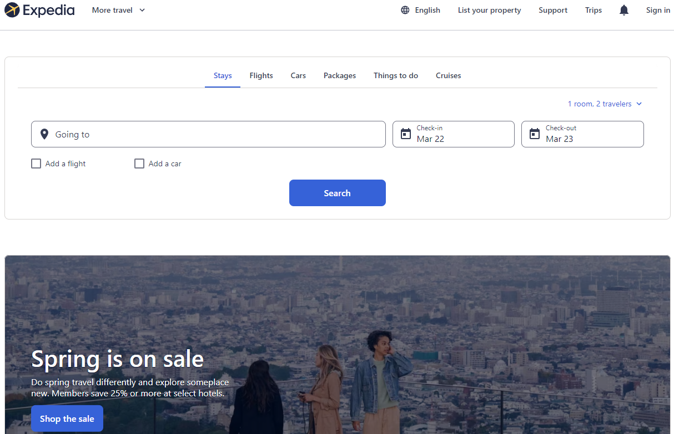The image size is (674, 434).
Task: Open the Check-out date Mar 23 picker
Action: tap(582, 134)
